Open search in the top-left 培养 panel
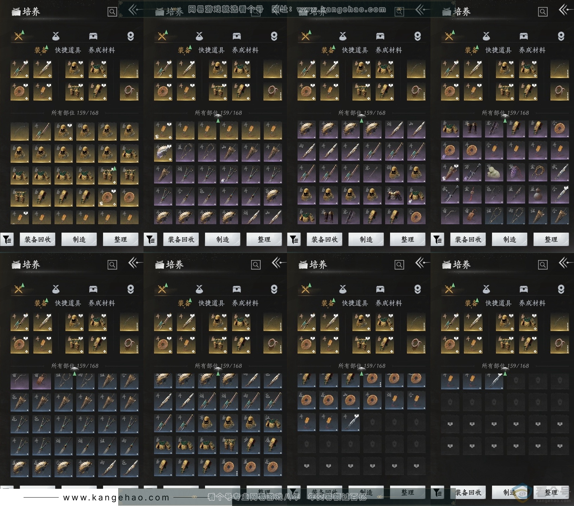Image resolution: width=574 pixels, height=506 pixels. [112, 12]
